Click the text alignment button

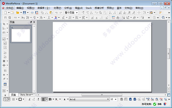44,99
